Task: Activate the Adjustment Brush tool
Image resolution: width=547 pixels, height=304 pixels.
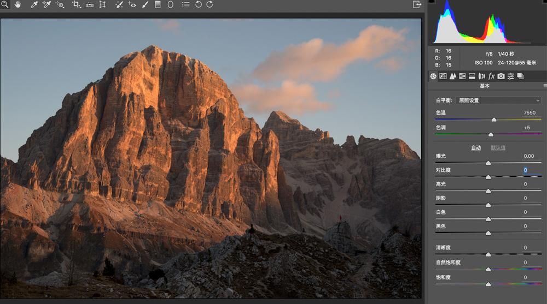Action: click(x=145, y=4)
